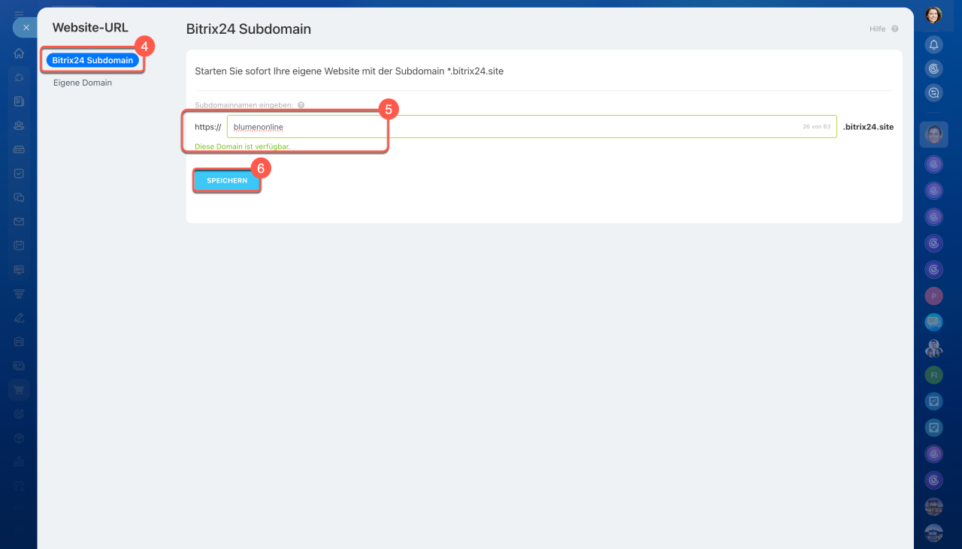
Task: Click the bar chart analytics icon in sidebar
Action: click(x=19, y=461)
